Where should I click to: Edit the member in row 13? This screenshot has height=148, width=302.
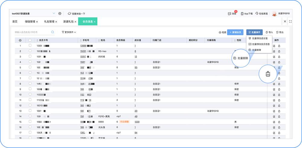click(274, 111)
